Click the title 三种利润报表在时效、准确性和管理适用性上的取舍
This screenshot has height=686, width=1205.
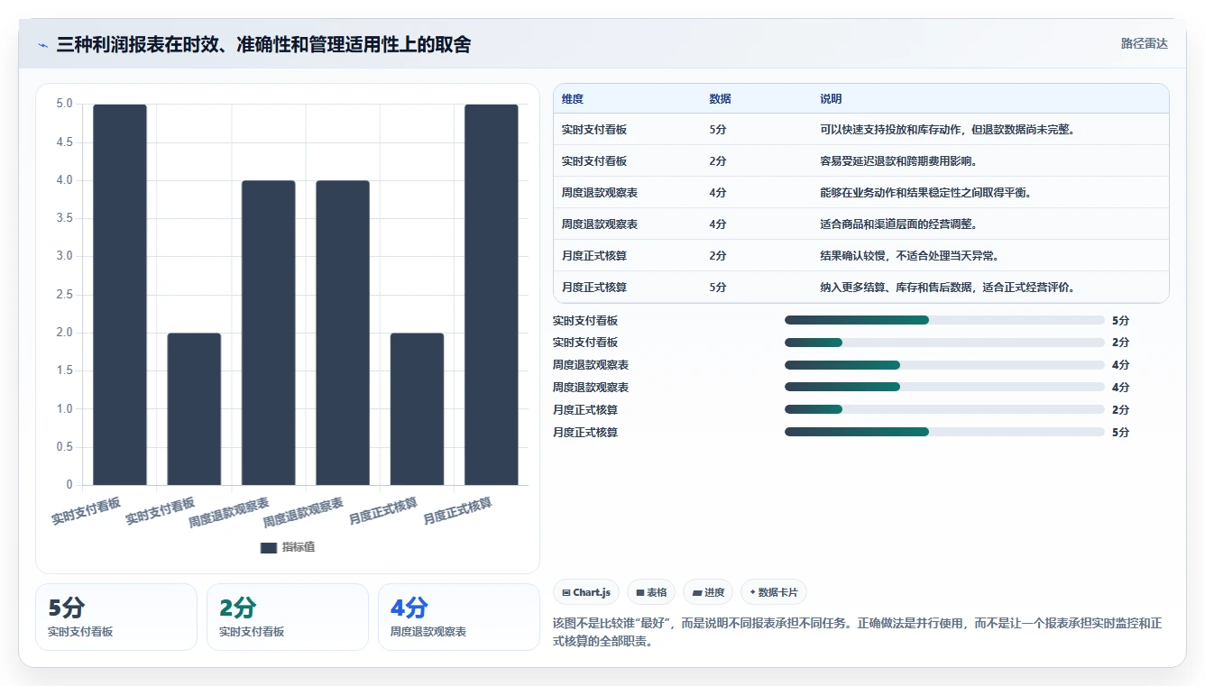tap(263, 45)
